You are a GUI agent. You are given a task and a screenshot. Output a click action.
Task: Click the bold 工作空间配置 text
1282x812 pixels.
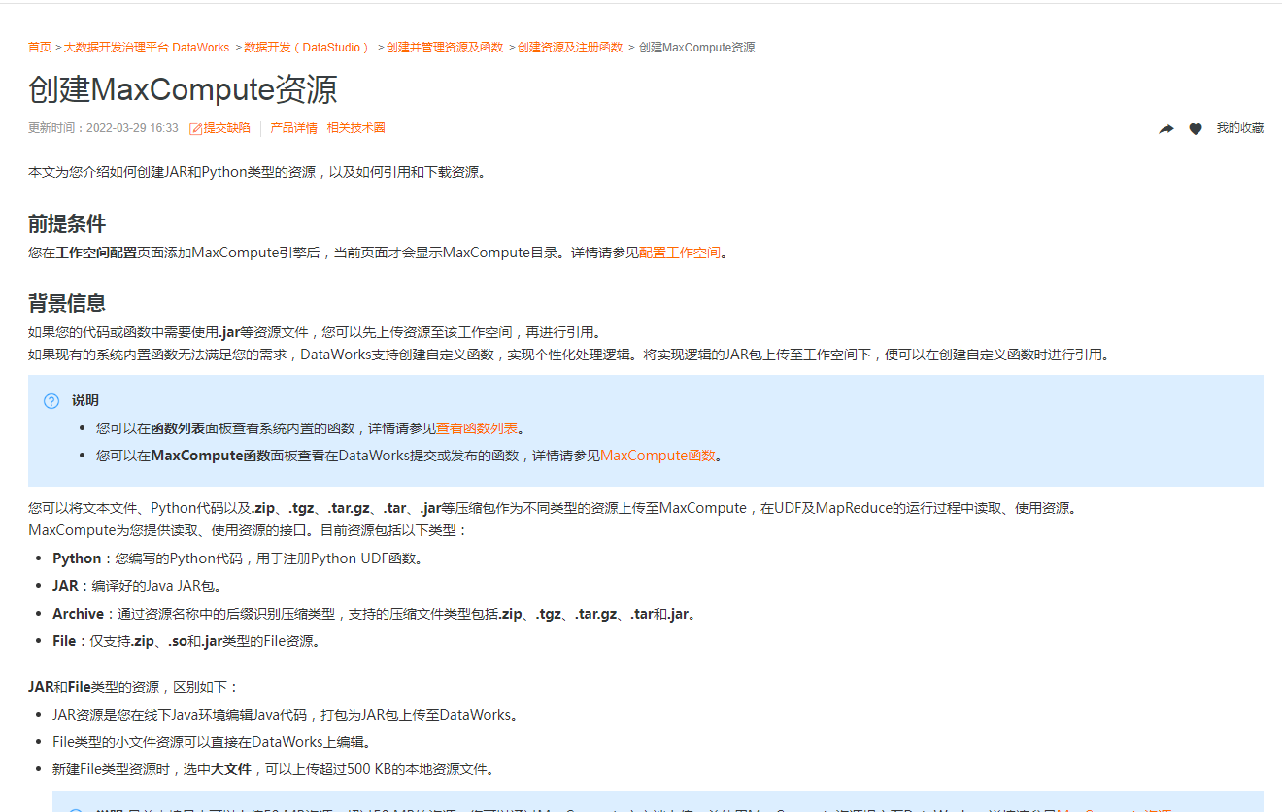click(96, 253)
